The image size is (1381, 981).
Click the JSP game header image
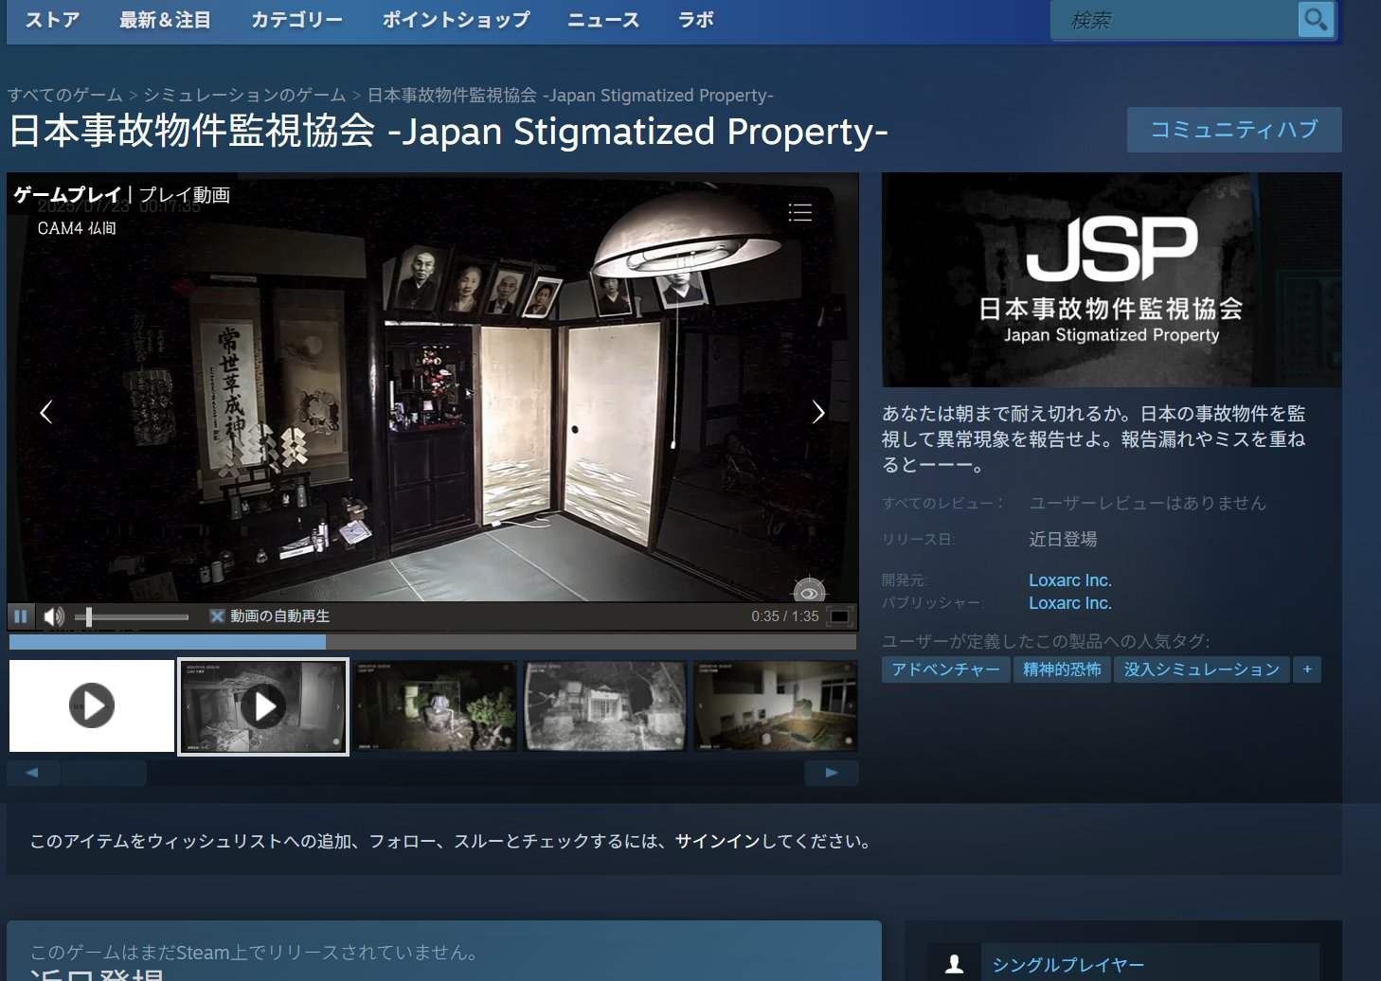1112,279
